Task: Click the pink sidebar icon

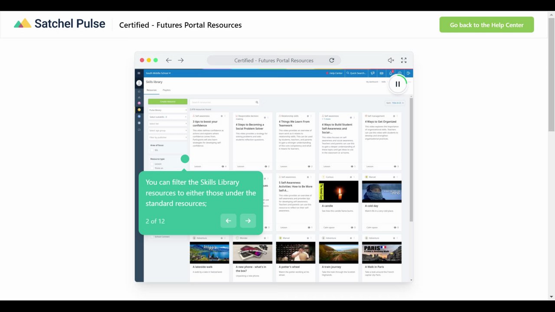Action: (139, 103)
